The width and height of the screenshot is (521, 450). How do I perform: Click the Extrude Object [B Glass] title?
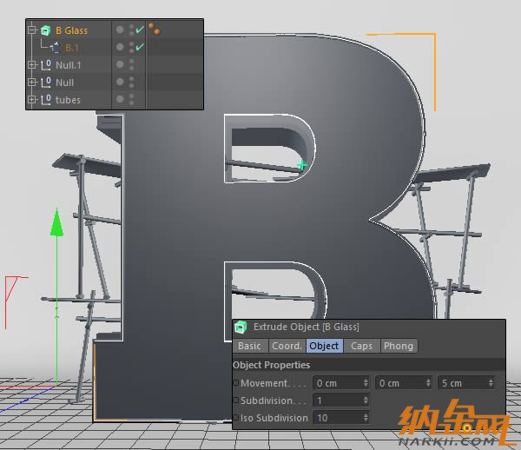[x=306, y=327]
